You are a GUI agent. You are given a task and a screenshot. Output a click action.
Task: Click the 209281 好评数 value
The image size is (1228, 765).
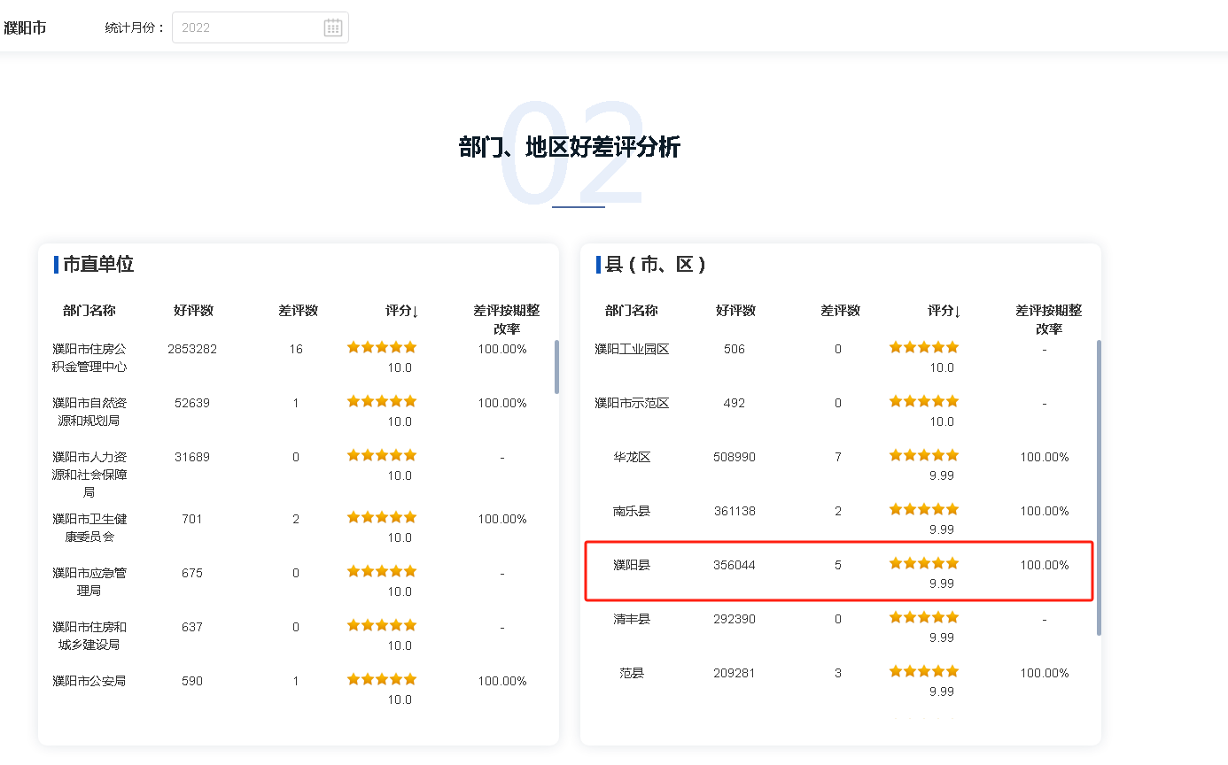(x=734, y=673)
